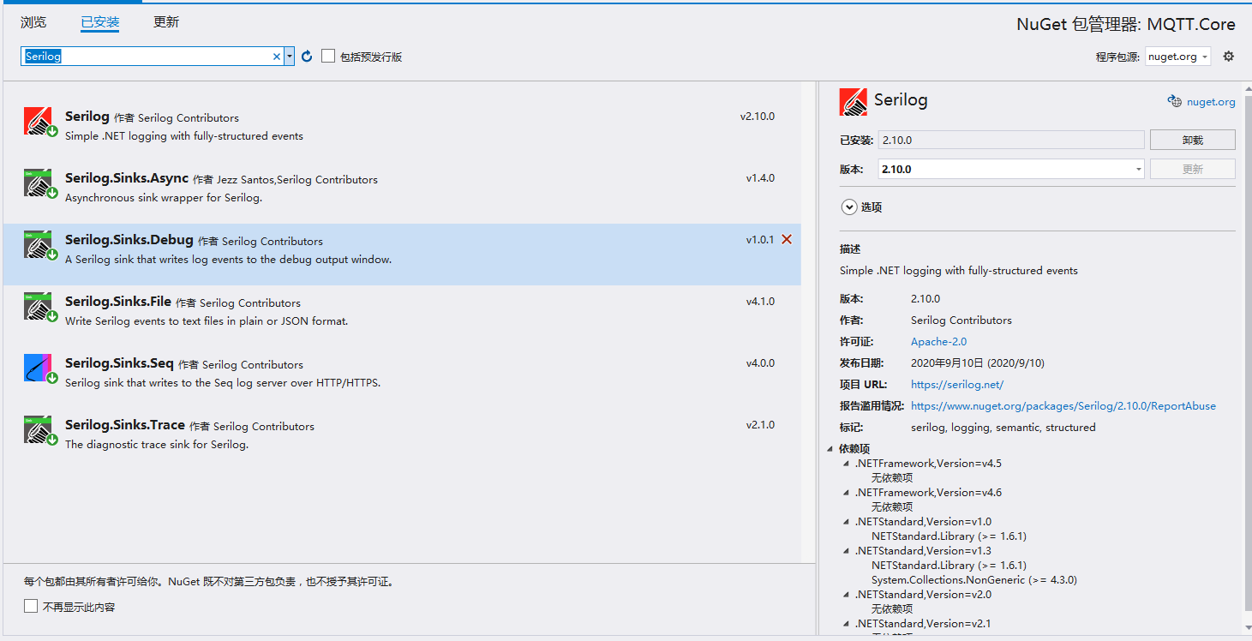
Task: Click the Uninstall button
Action: coord(1193,140)
